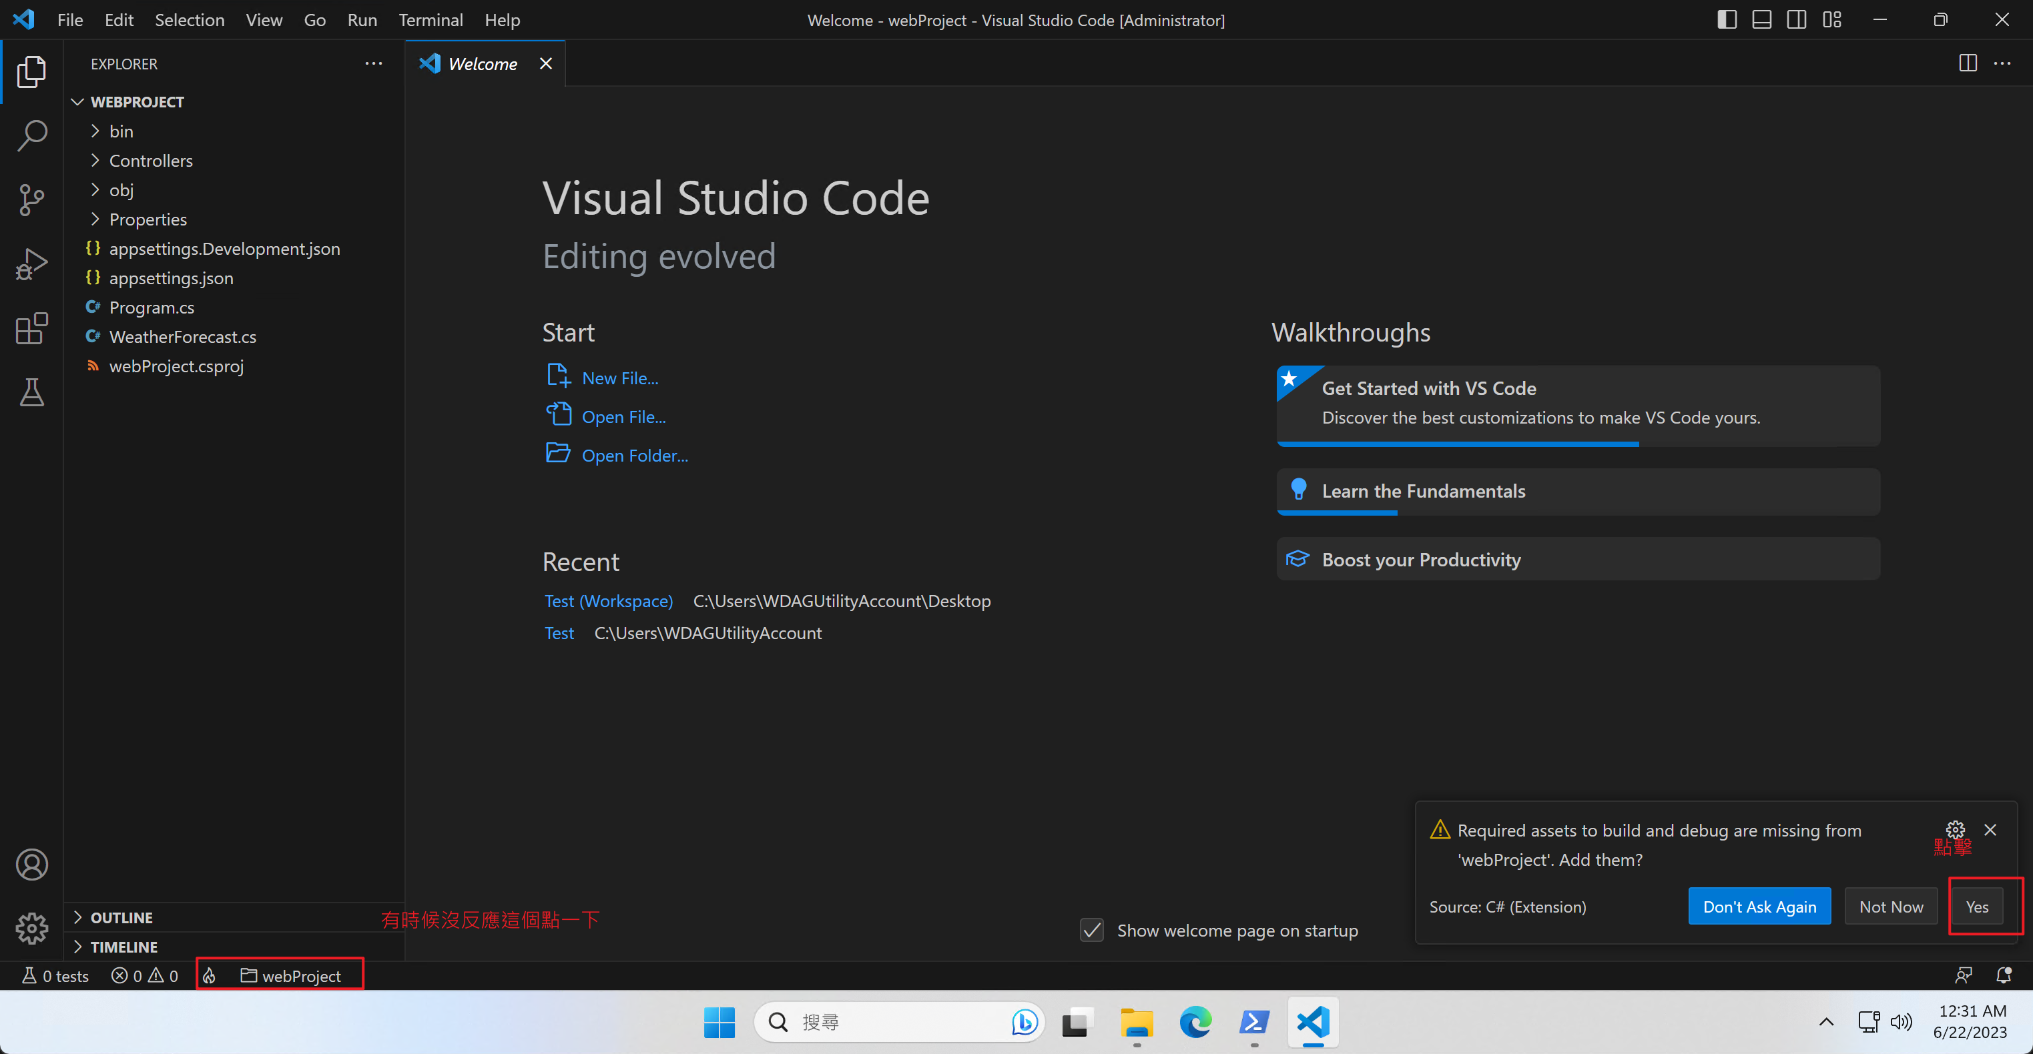Toggle primary side bar layout button
This screenshot has width=2033, height=1054.
click(x=1726, y=20)
